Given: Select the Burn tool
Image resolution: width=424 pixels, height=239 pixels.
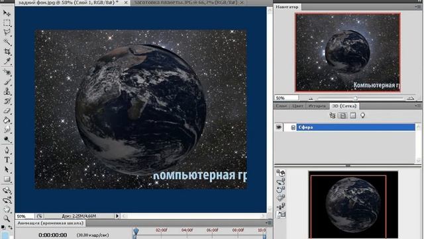Looking at the screenshot, I should [x=7, y=139].
